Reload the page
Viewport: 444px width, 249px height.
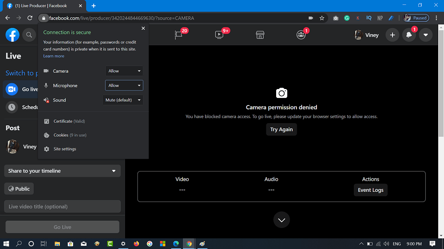point(30,18)
